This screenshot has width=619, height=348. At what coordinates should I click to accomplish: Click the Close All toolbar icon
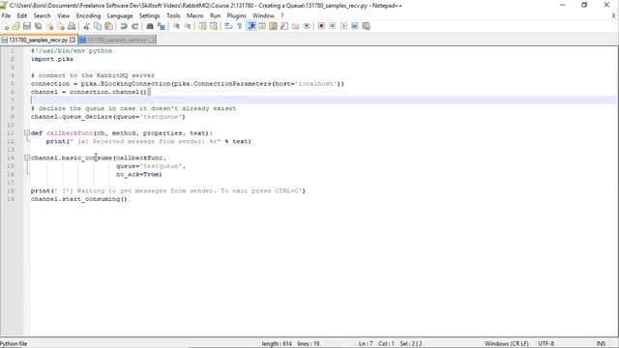pyautogui.click(x=60, y=26)
